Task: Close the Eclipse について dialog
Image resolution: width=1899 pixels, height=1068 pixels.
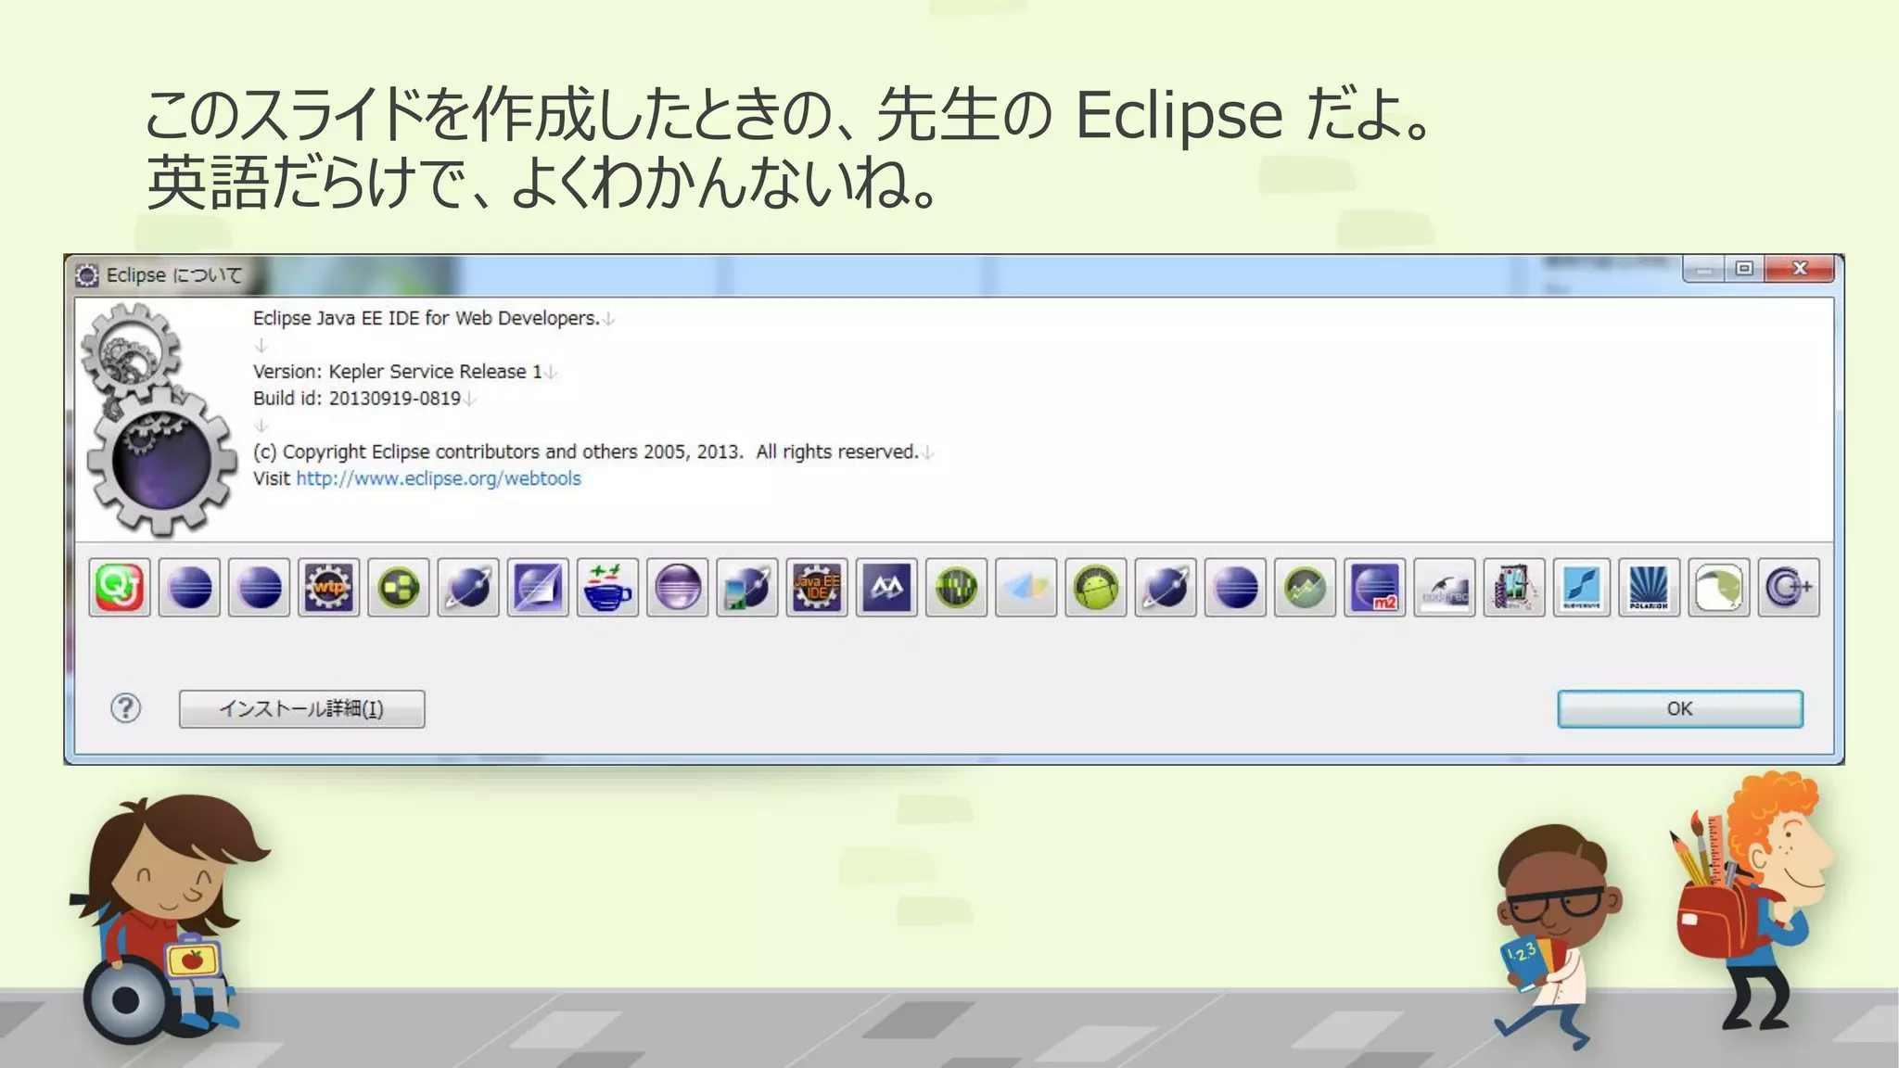Action: [x=1800, y=269]
